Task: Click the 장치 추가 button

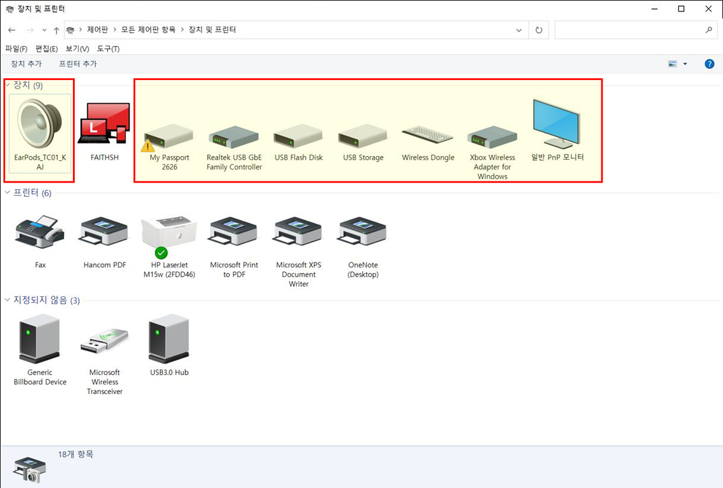Action: (x=26, y=64)
